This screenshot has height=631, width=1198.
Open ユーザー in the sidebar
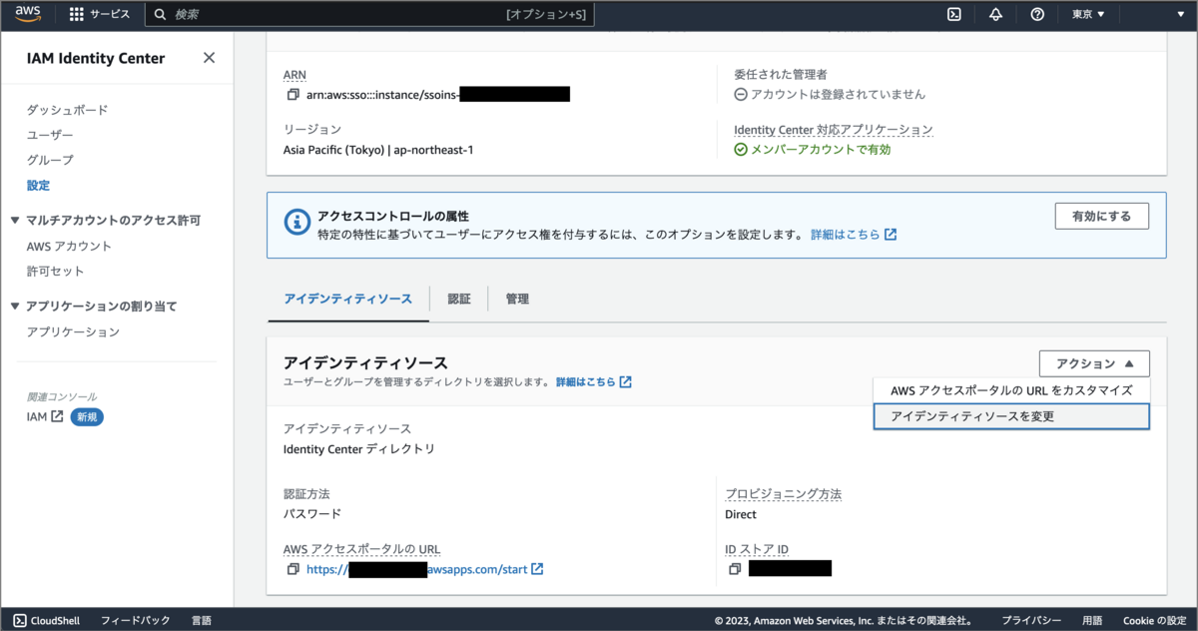tap(50, 135)
